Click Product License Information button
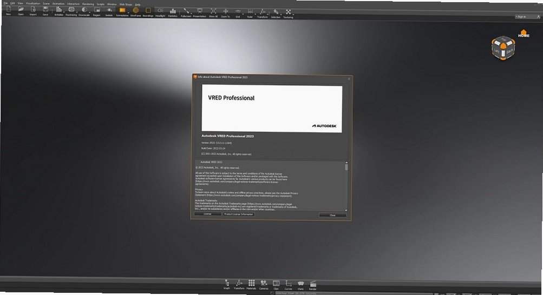This screenshot has width=543, height=295. point(239,214)
